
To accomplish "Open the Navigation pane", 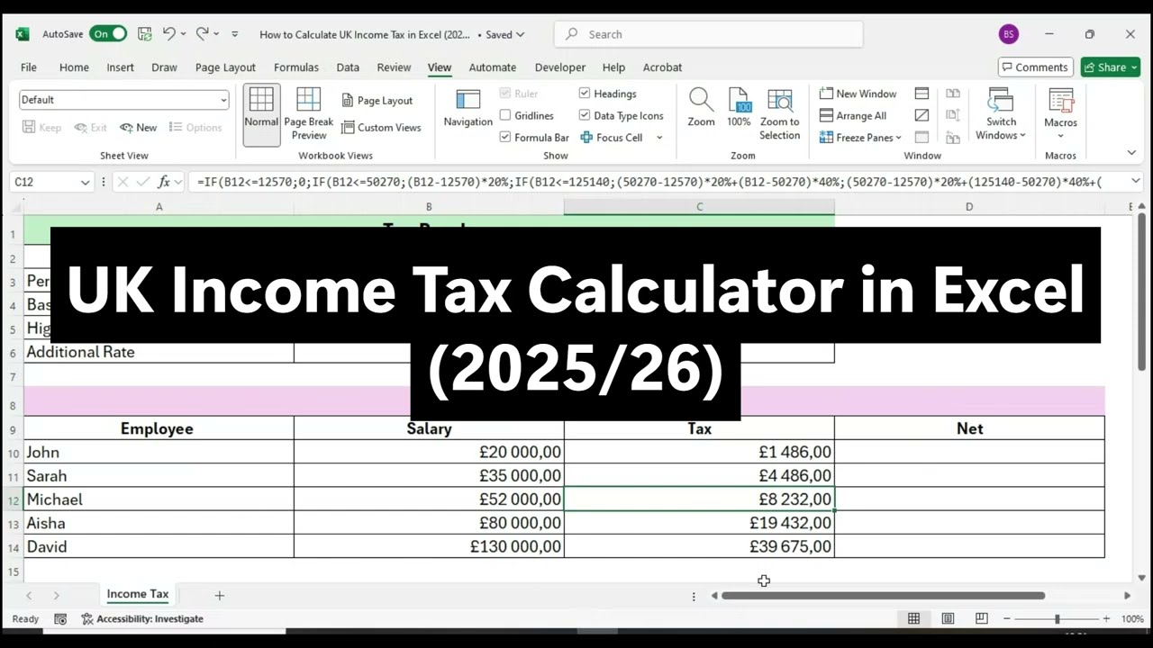I will pyautogui.click(x=468, y=110).
